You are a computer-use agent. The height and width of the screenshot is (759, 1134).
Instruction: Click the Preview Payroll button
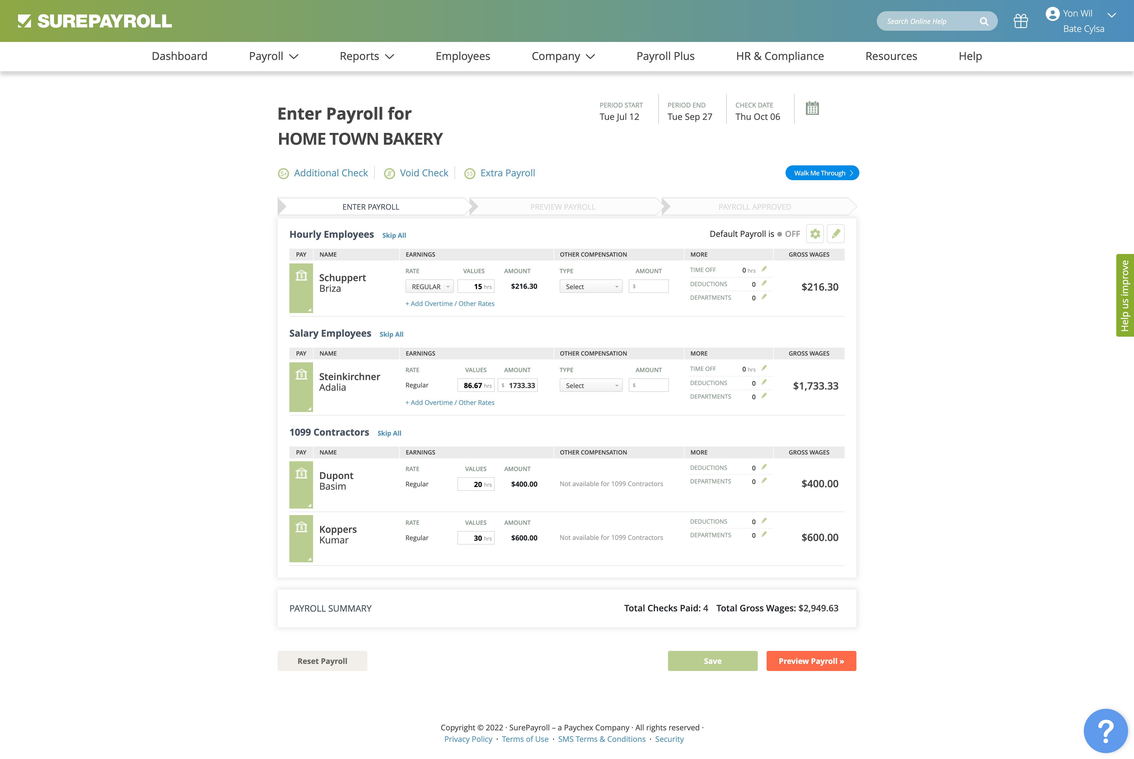click(811, 661)
